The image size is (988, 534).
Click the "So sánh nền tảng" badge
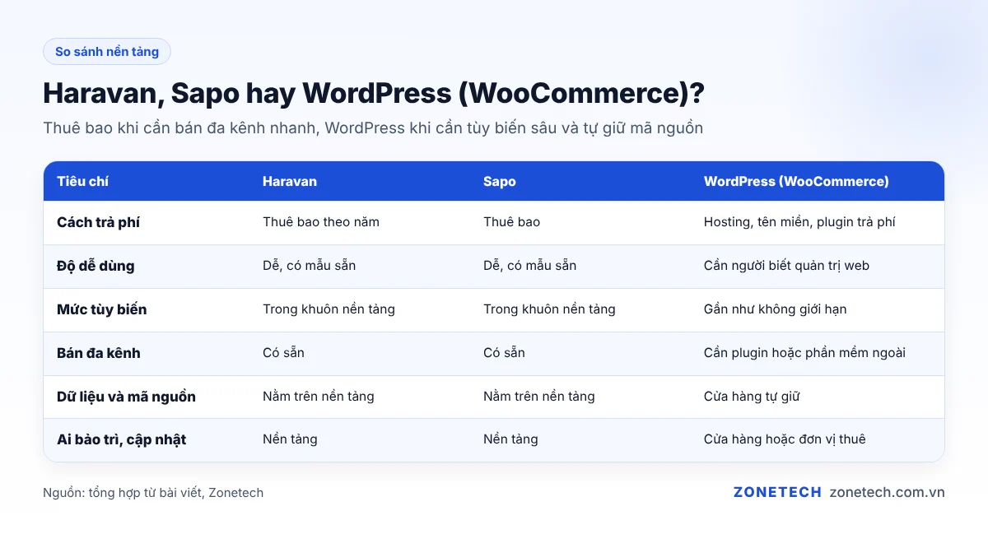(x=107, y=51)
